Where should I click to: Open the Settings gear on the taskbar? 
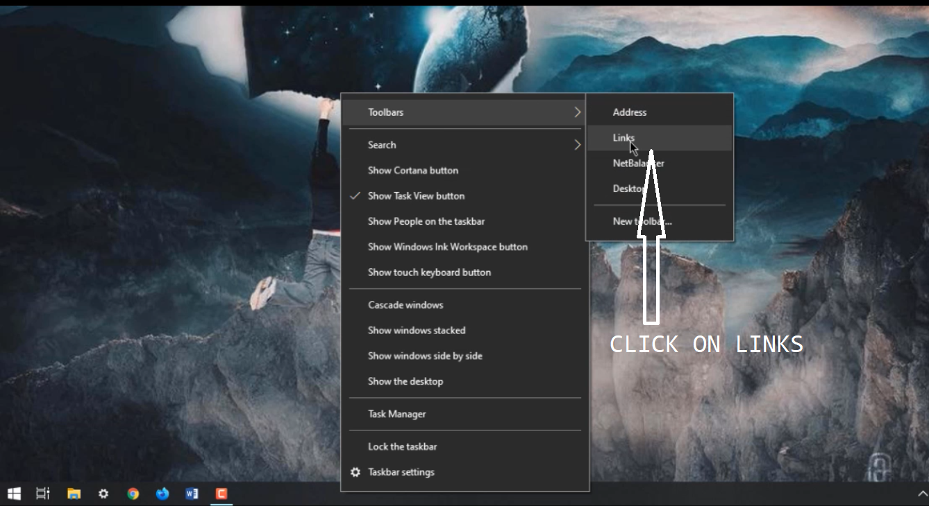[103, 494]
